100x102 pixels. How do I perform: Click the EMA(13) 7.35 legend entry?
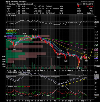tap(11, 35)
